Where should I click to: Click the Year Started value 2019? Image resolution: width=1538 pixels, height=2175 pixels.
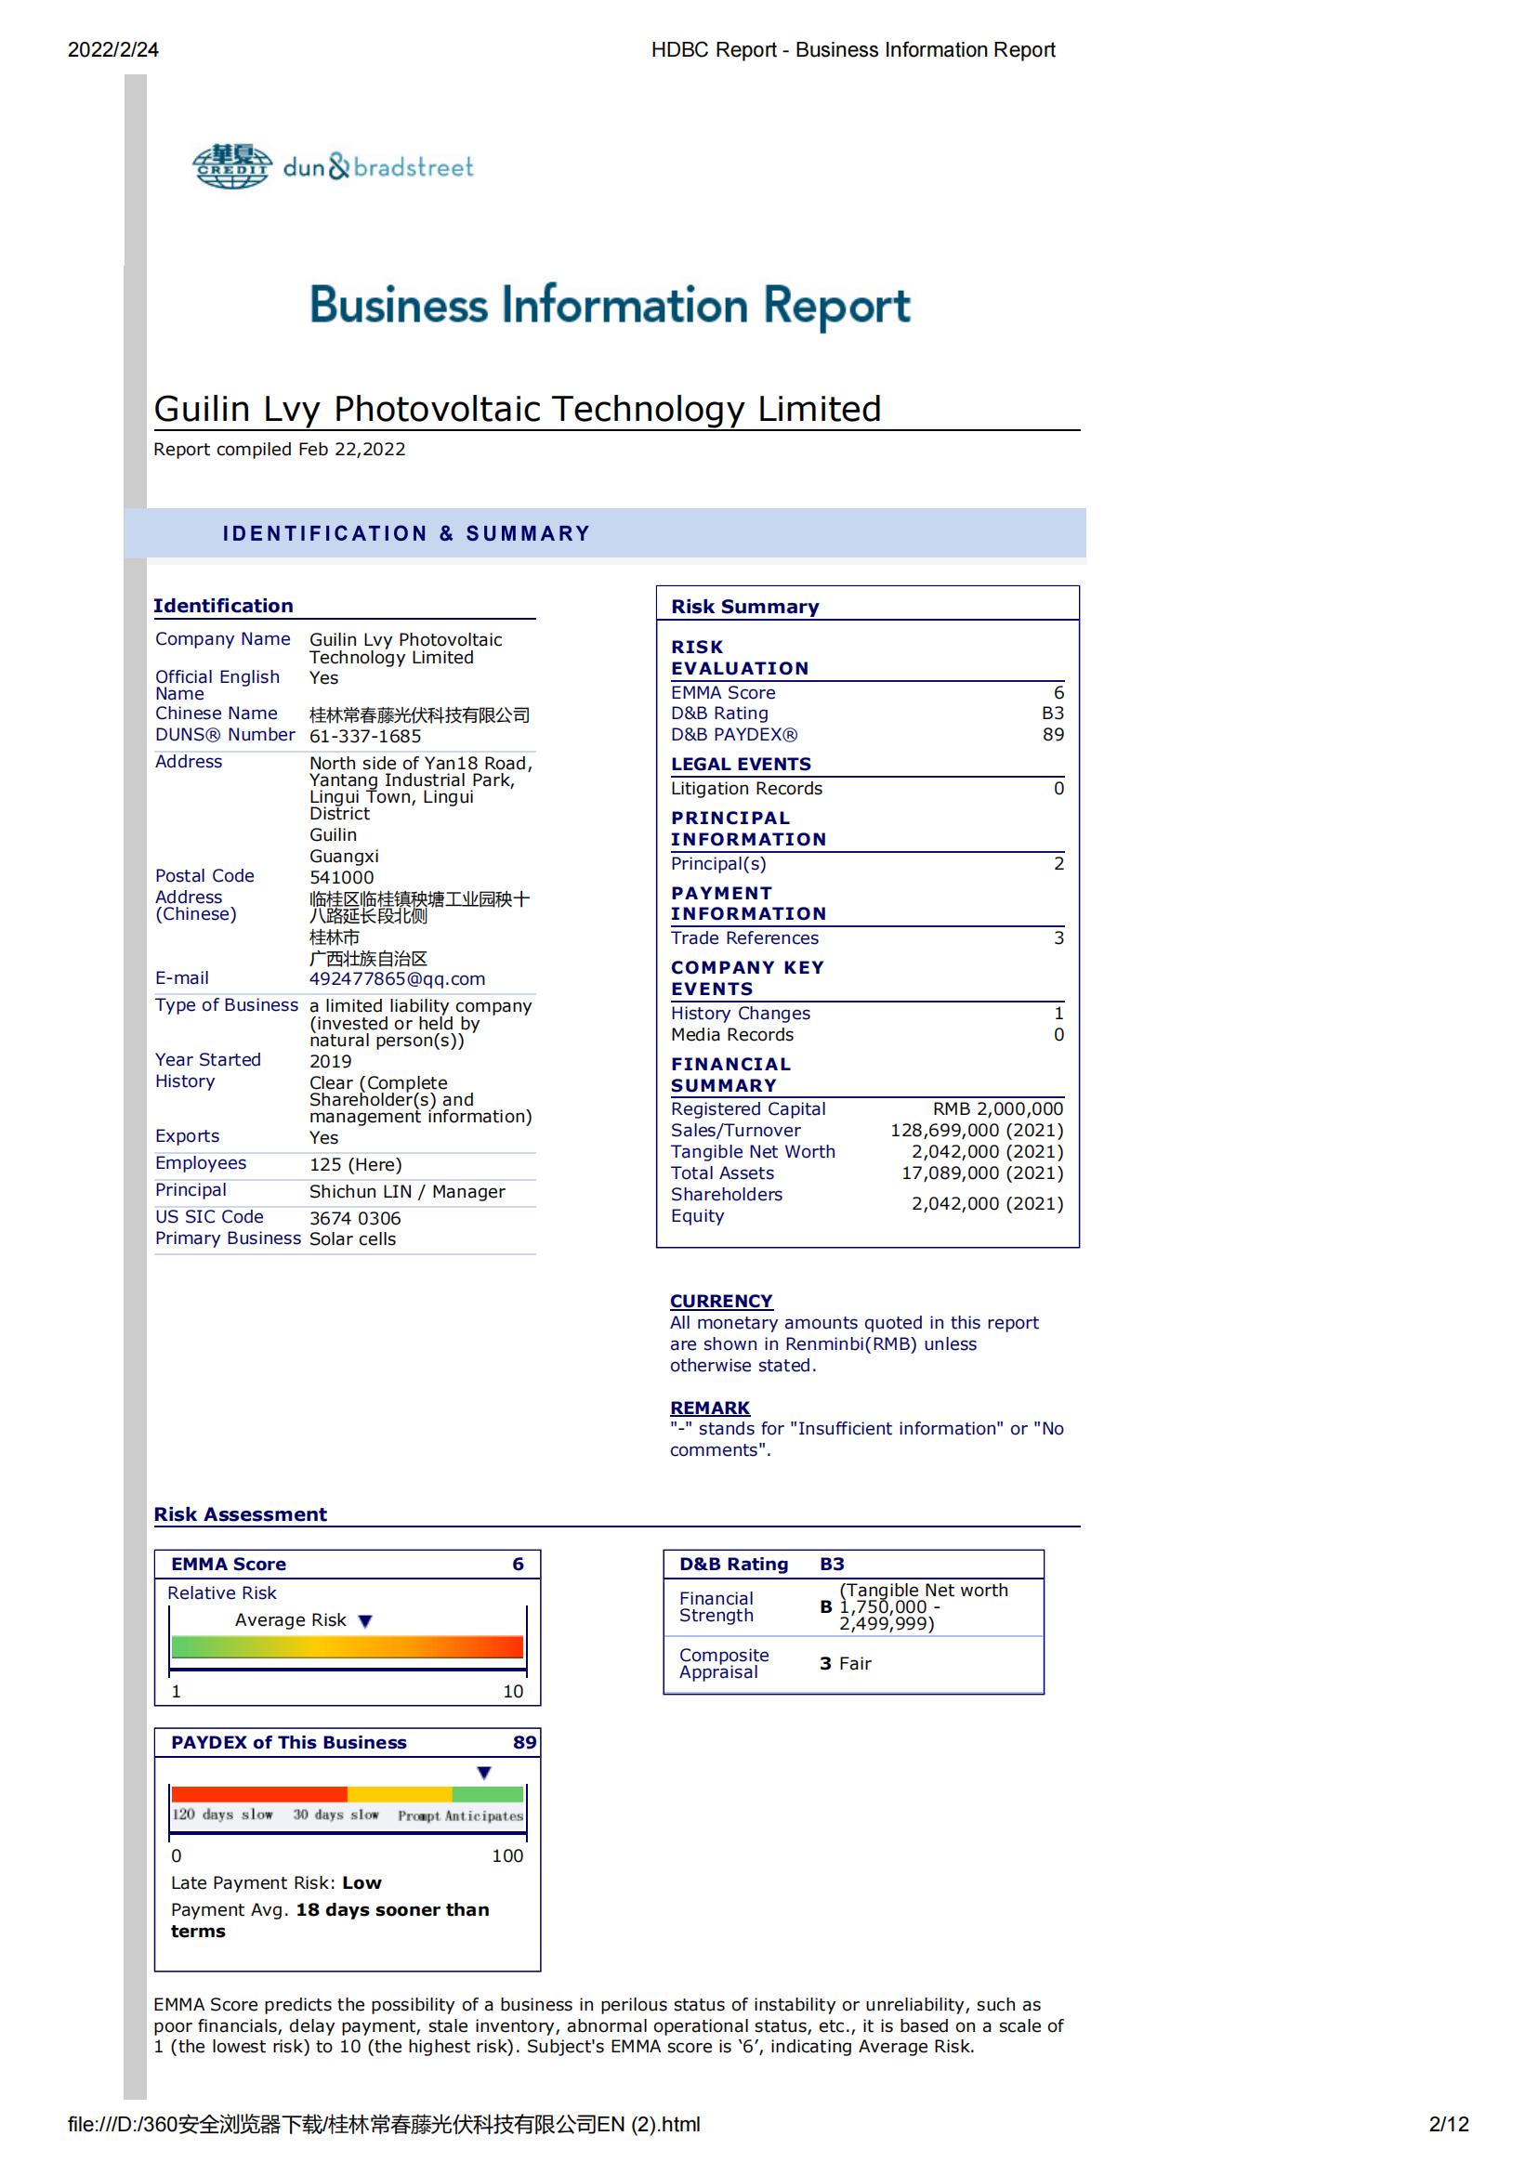coord(330,1061)
